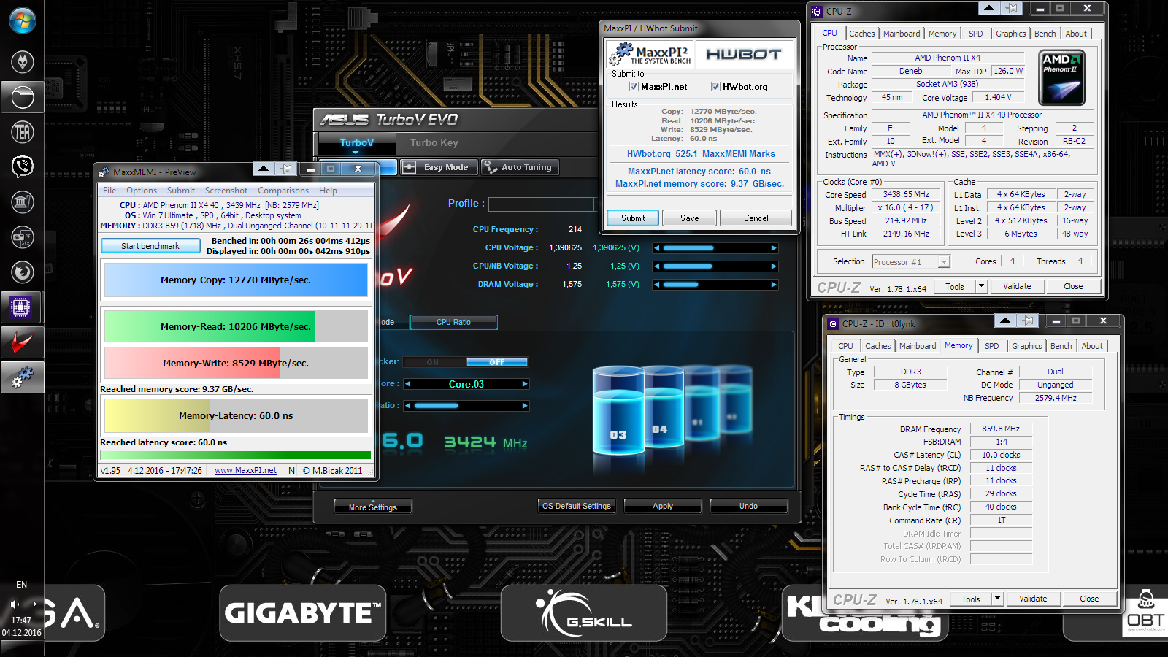The image size is (1168, 657).
Task: Open Viber from the taskbar
Action: 22,166
